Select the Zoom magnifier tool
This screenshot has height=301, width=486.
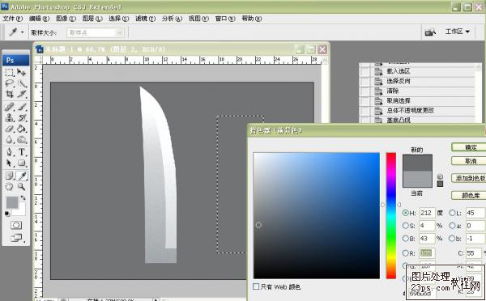pos(21,186)
